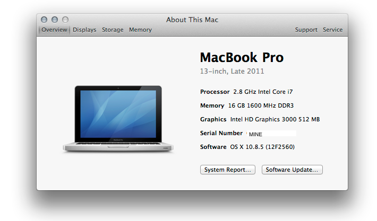Switch to the Overview tab
The width and height of the screenshot is (377, 221).
click(x=54, y=30)
